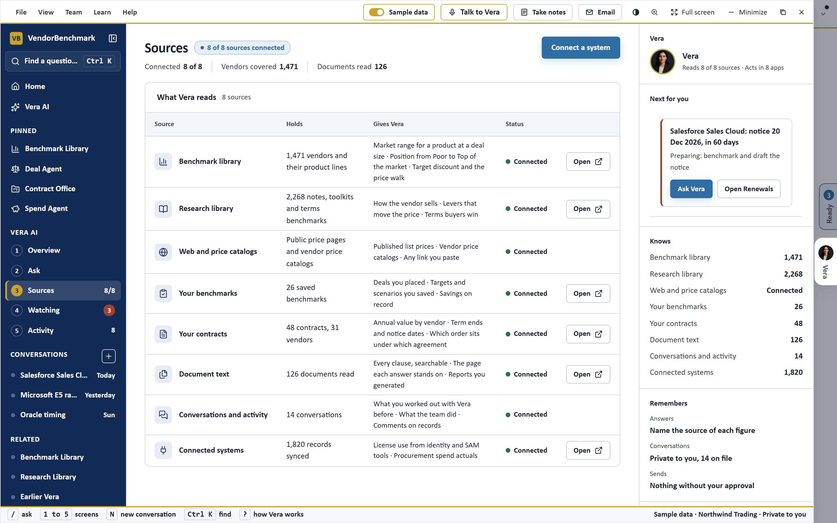Screen dimensions: 837x523
Task: Click the Conversations and activity chat icon
Action: (163, 415)
